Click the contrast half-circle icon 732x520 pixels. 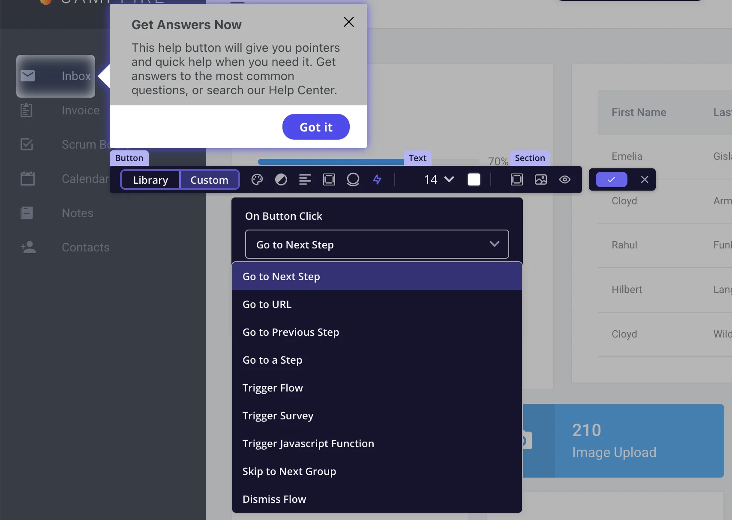[281, 179]
